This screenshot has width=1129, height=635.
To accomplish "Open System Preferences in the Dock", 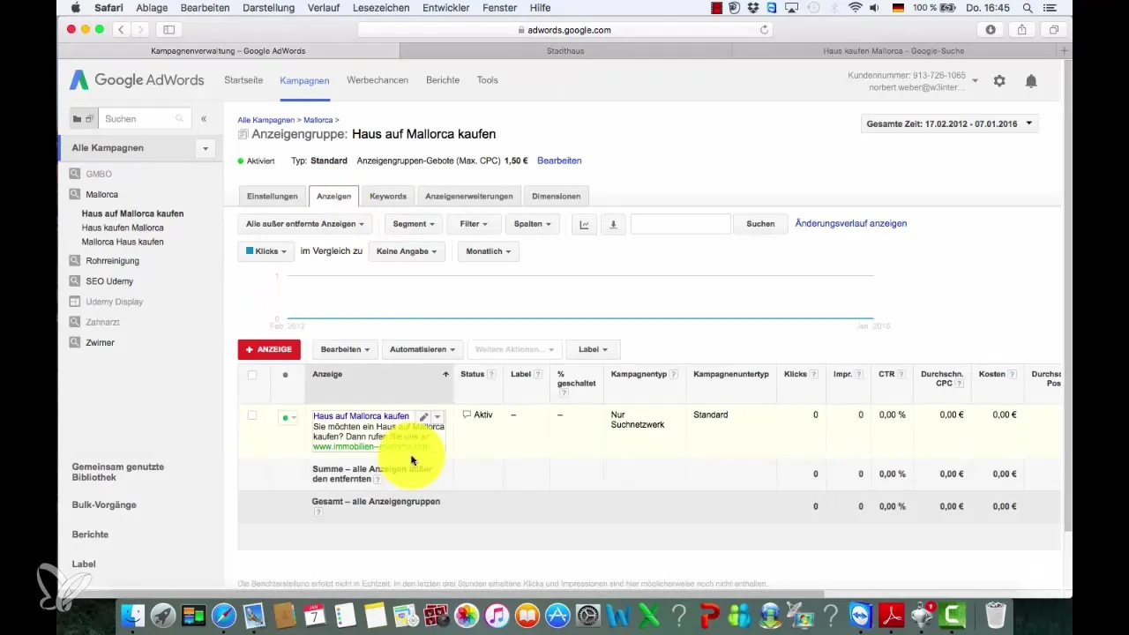I will (587, 615).
